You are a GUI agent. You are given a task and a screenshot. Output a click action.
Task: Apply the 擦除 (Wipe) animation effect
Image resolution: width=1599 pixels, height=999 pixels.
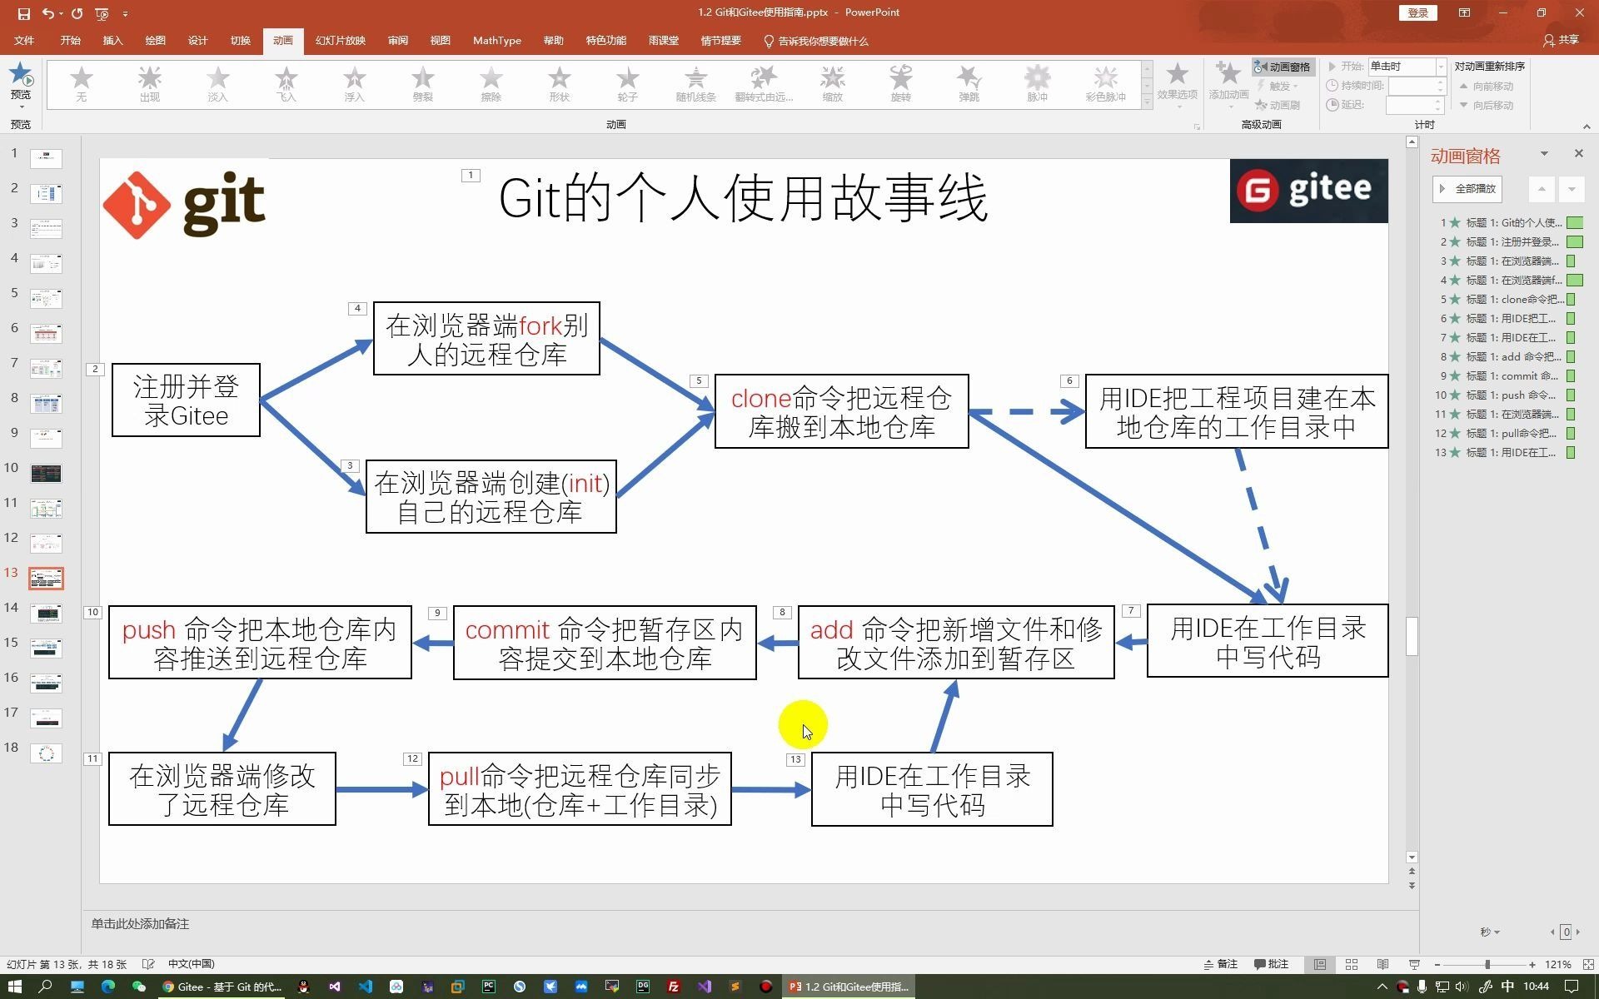point(491,83)
